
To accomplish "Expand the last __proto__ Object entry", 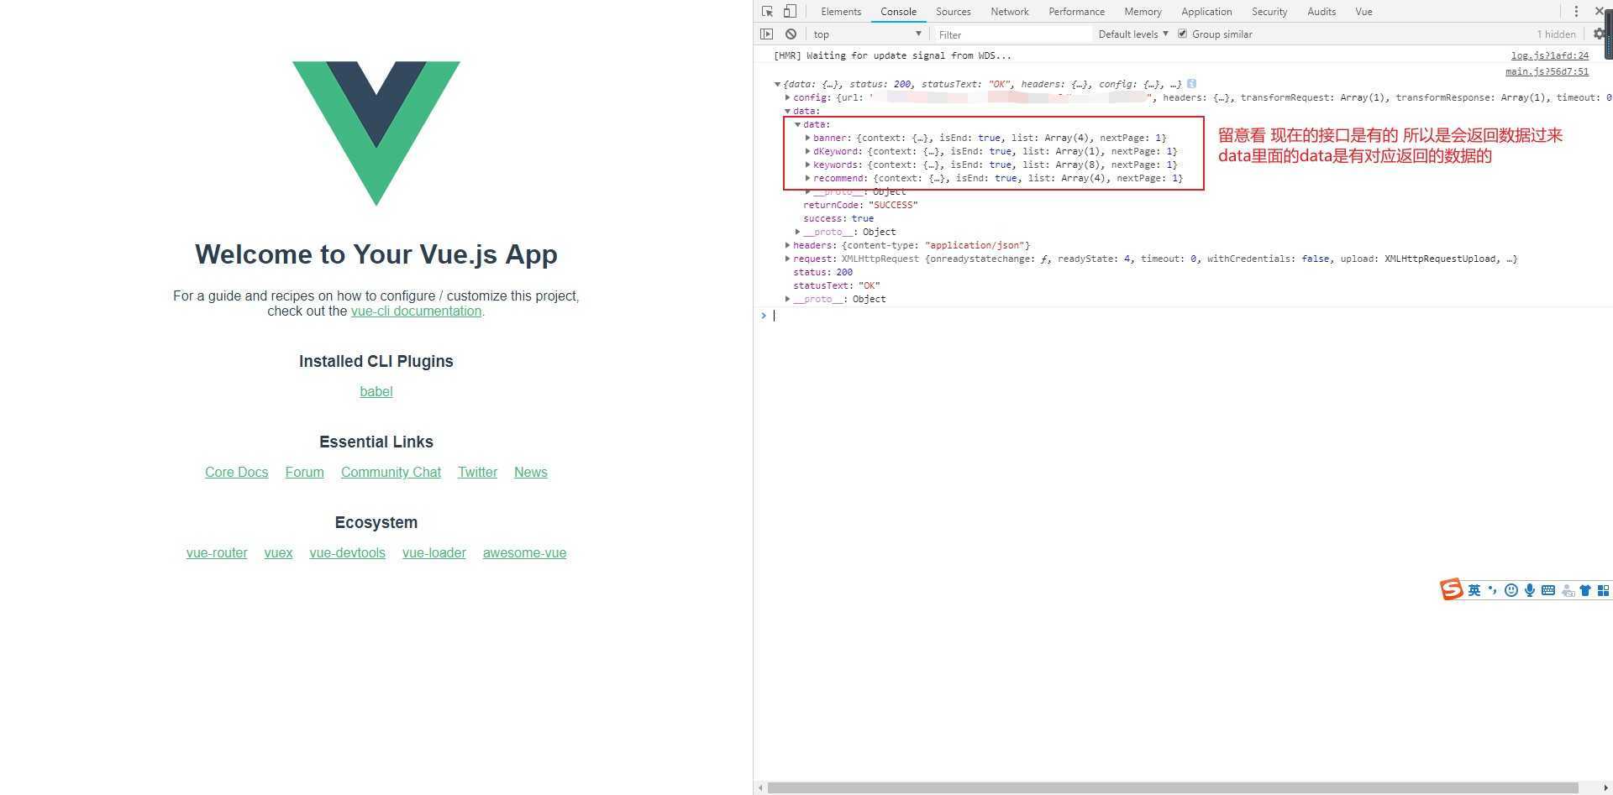I will 787,299.
